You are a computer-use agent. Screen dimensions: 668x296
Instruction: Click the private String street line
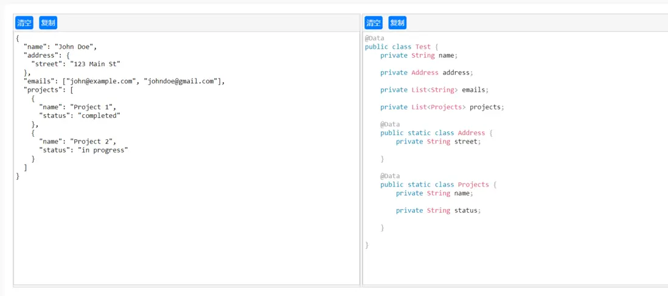439,142
